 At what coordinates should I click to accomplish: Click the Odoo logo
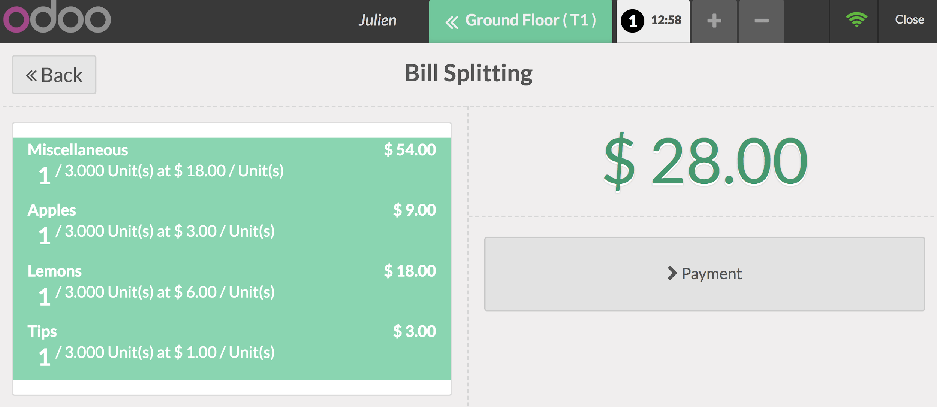(x=57, y=18)
